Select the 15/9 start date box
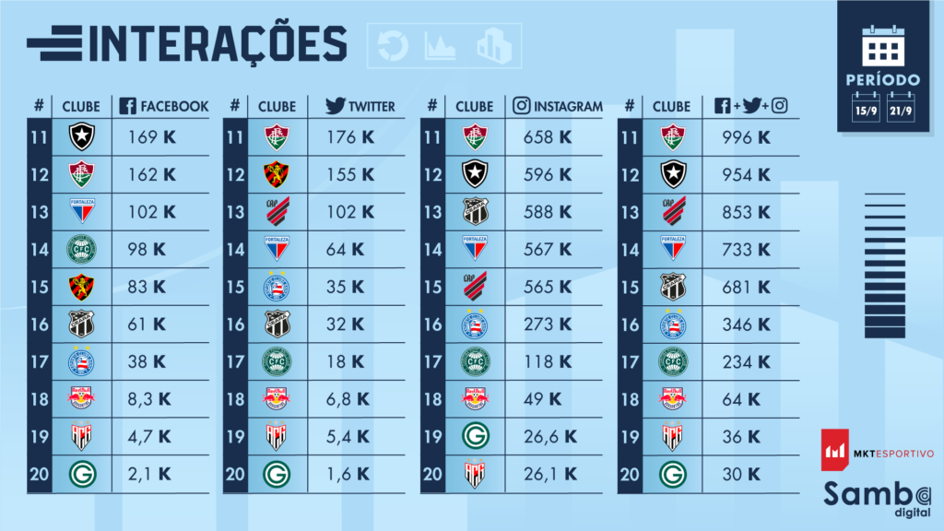The image size is (944, 531). (867, 107)
